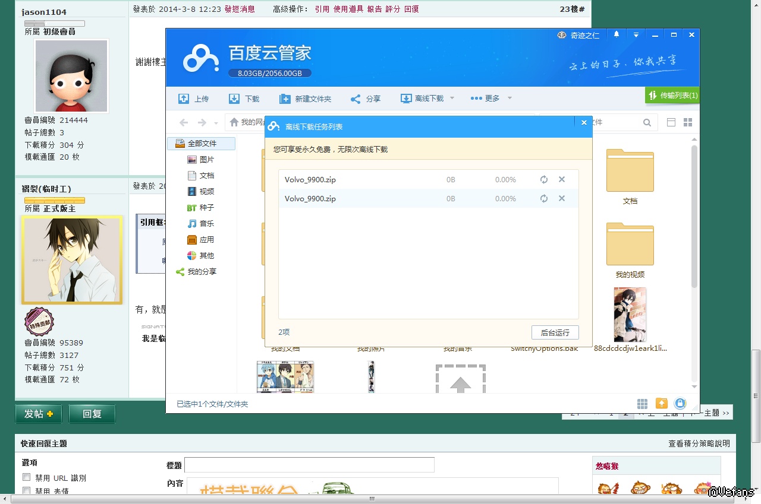Select 应用 category in sidebar
761x504 pixels.
tap(201, 240)
